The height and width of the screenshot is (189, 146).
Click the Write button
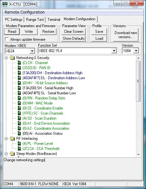(29, 32)
